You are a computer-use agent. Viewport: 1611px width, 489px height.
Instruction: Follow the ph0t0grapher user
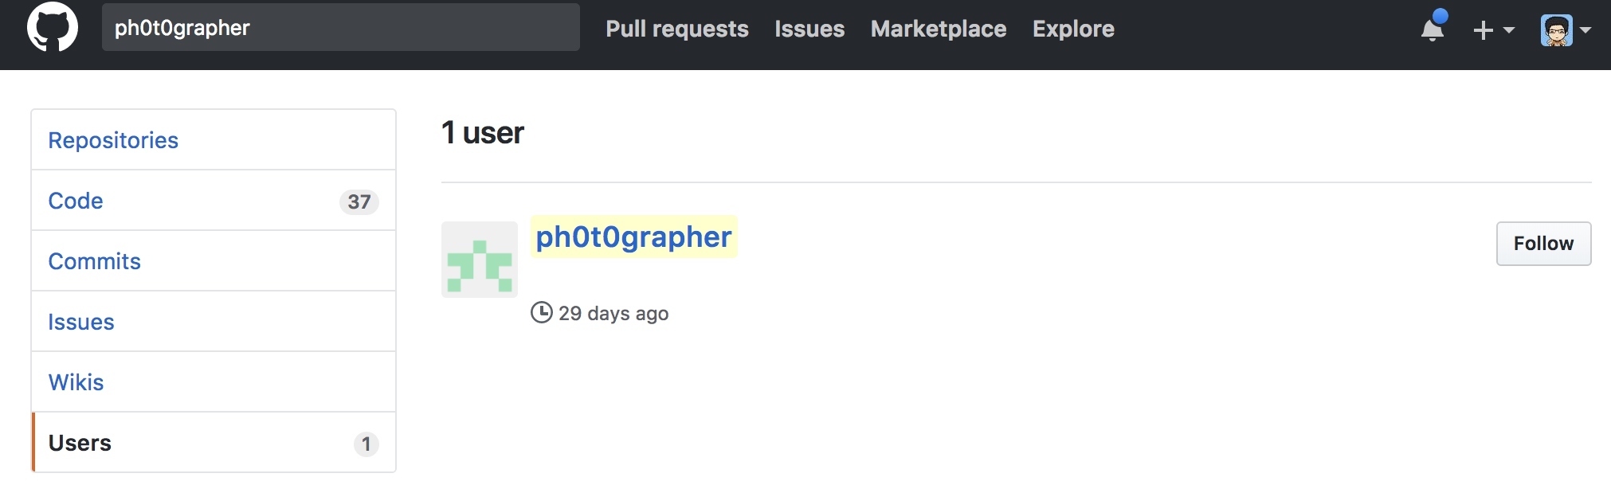point(1543,244)
